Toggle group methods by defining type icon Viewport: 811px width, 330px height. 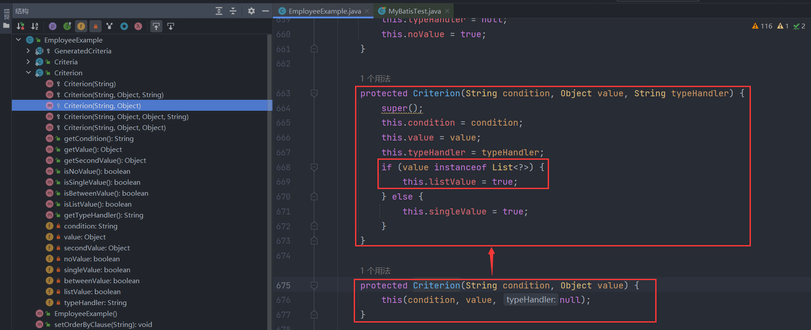pyautogui.click(x=110, y=26)
